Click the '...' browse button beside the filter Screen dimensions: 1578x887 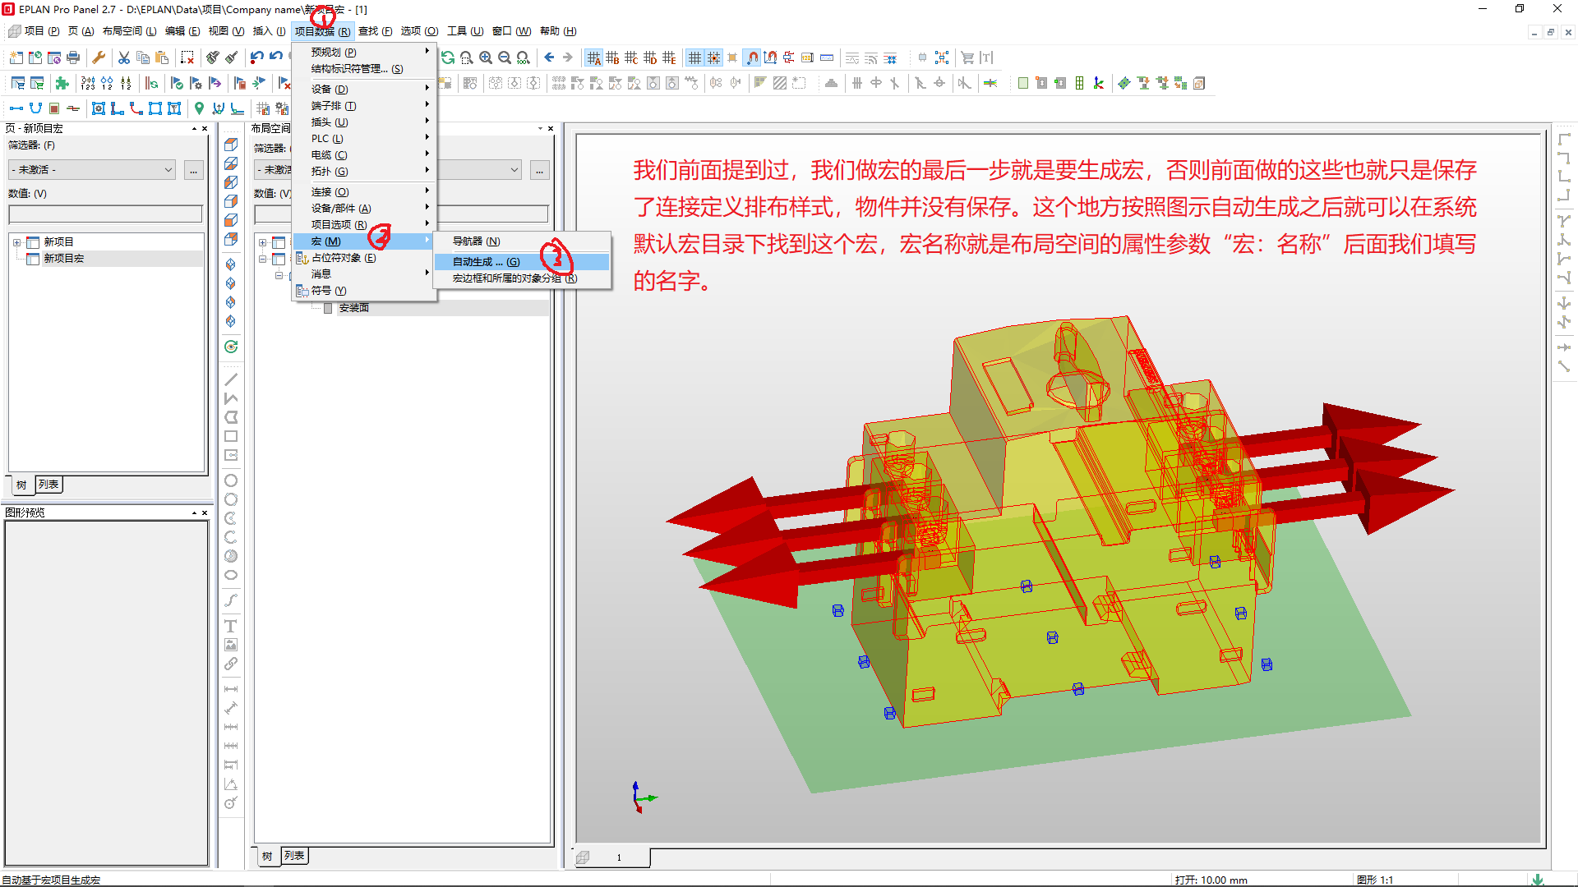point(193,170)
